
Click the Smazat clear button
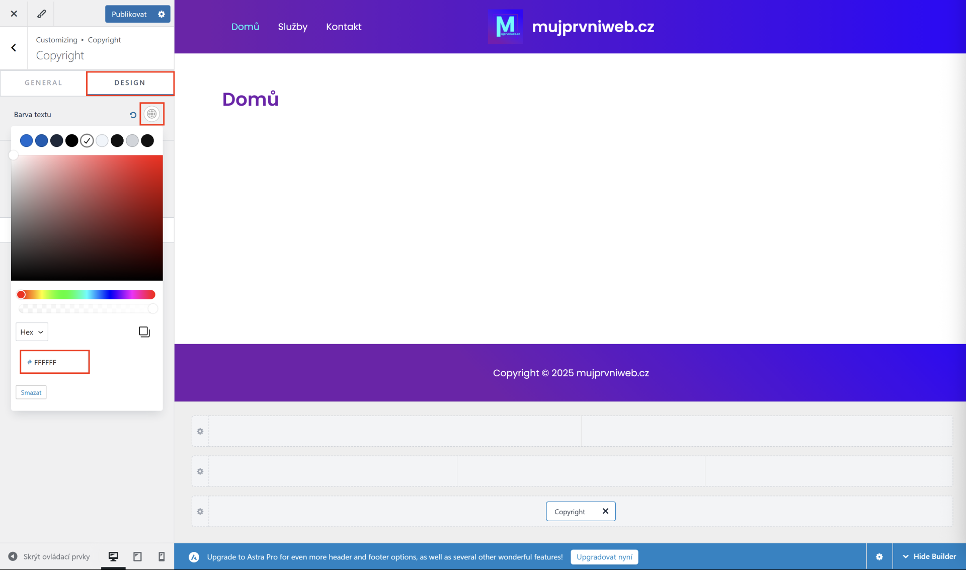pos(31,392)
